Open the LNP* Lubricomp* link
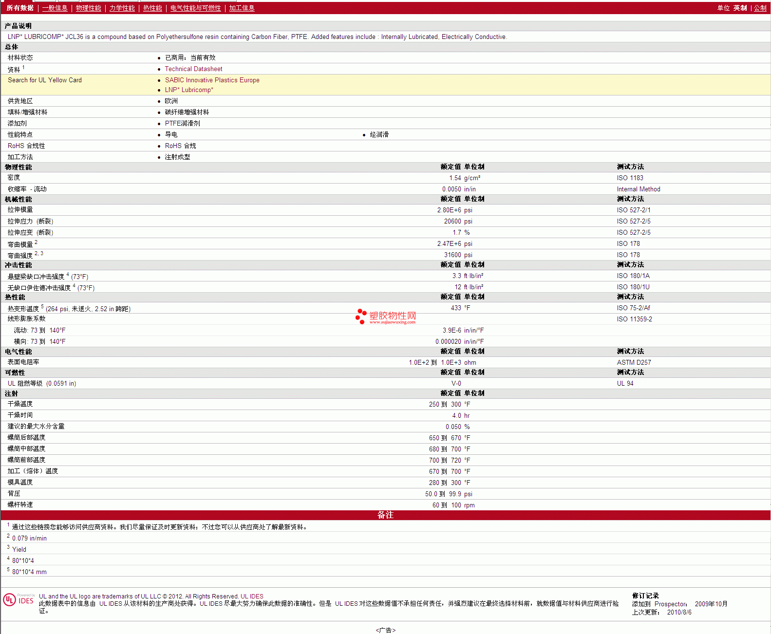Screen dimensions: 771x634 point(189,90)
